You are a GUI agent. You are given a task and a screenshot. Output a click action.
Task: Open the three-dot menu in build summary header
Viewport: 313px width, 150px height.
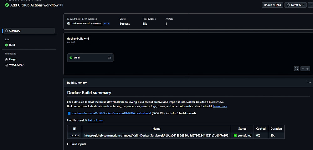tap(309, 83)
